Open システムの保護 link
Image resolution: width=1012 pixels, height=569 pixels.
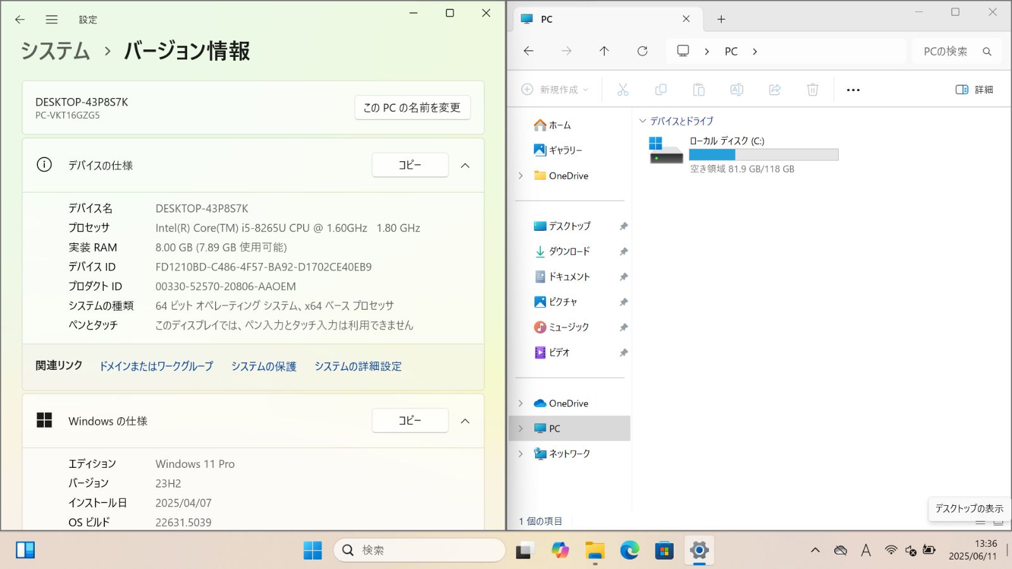(264, 366)
